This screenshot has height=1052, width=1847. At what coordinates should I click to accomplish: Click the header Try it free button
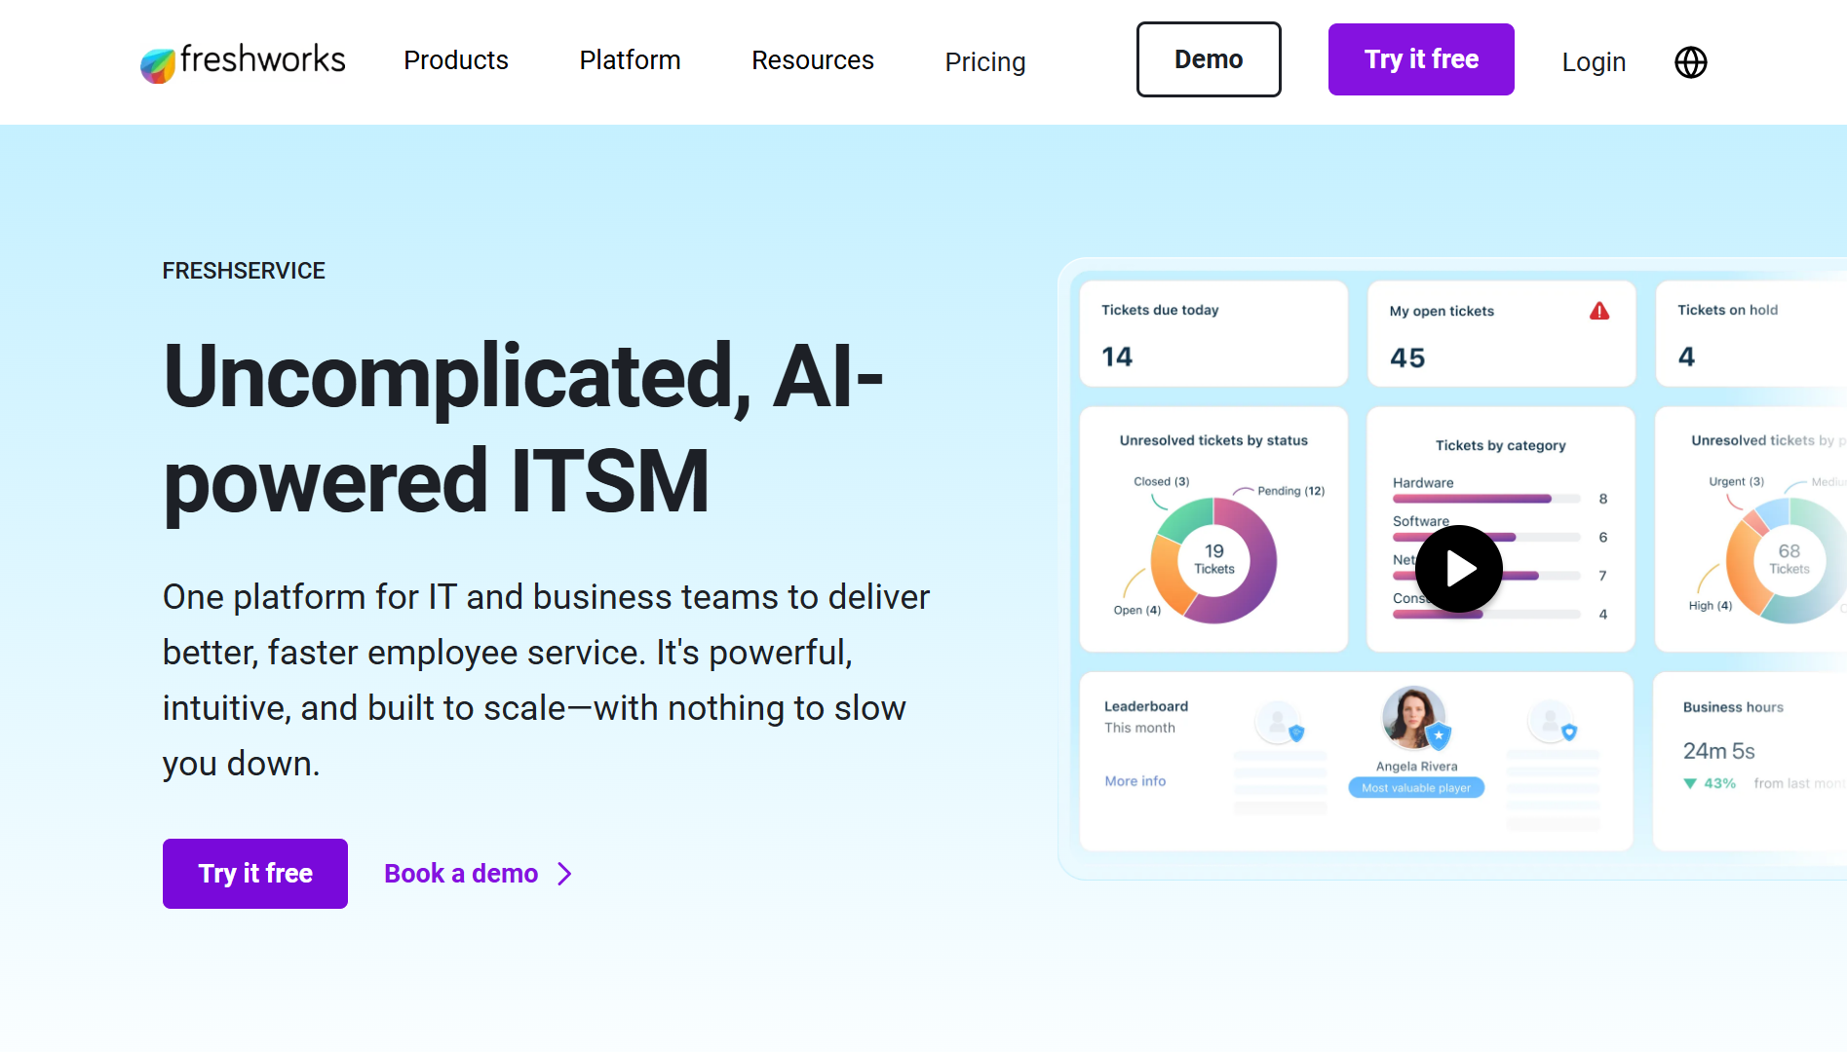[1421, 59]
